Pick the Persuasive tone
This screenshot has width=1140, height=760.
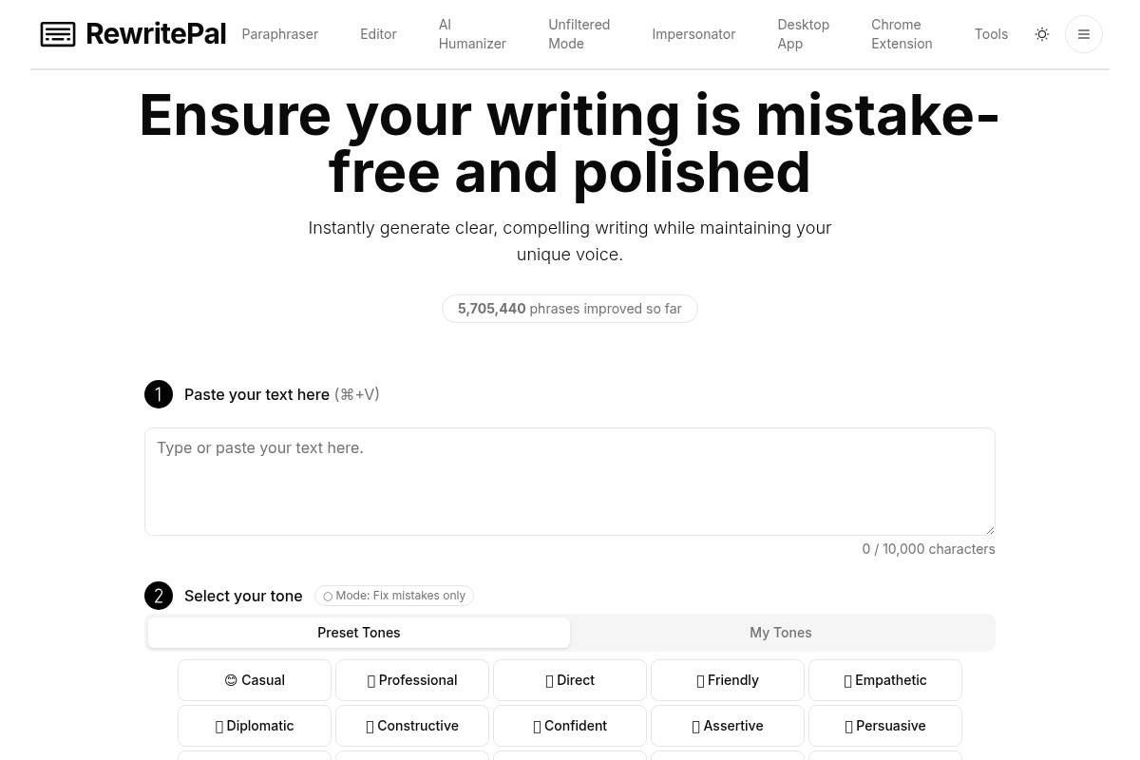point(884,725)
